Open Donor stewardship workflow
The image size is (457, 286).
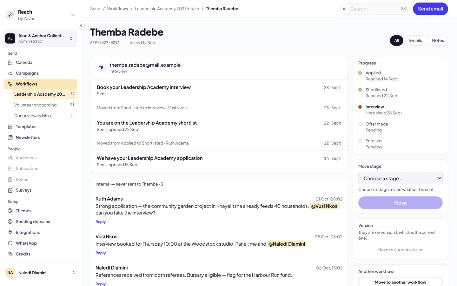[x=44, y=116]
